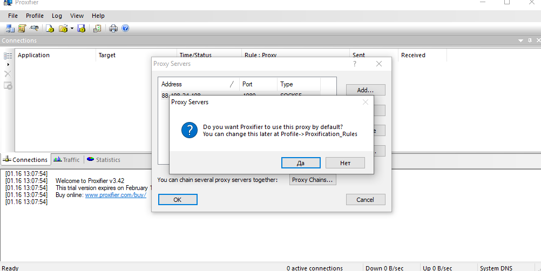The width and height of the screenshot is (541, 271).
Task: Click the blue question icon in the prompt
Action: pos(190,130)
